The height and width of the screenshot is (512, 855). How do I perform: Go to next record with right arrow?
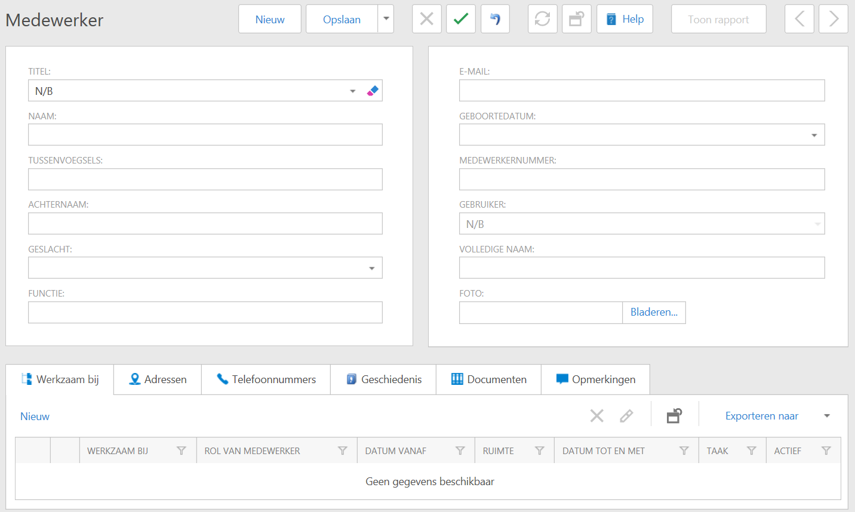point(834,19)
